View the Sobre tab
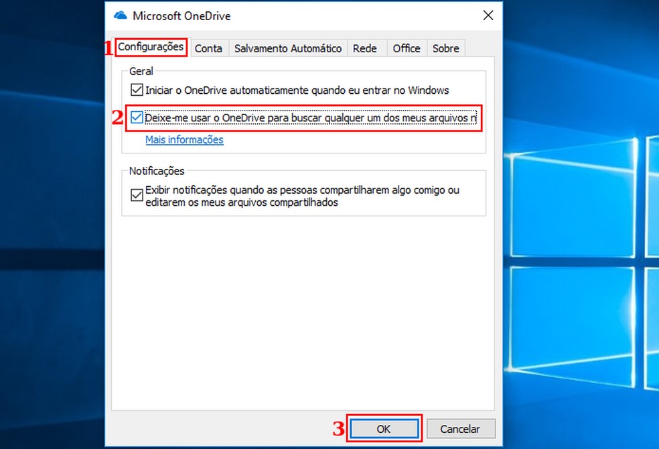The height and width of the screenshot is (449, 659). (445, 48)
